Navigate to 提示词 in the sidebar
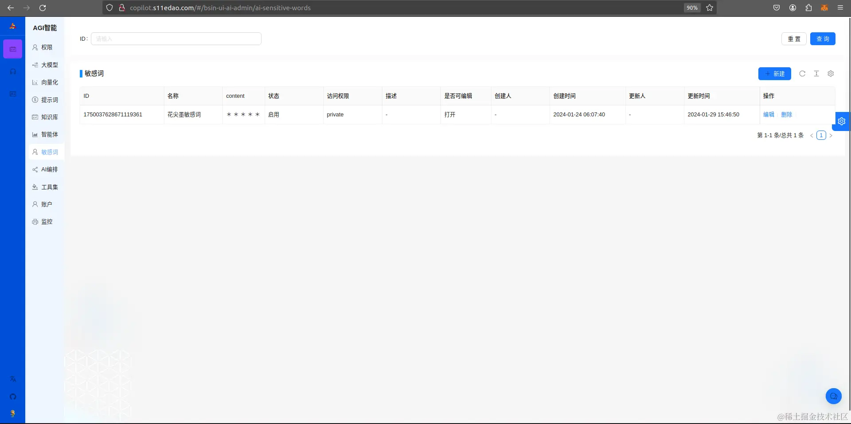Viewport: 851px width, 424px height. (x=47, y=100)
